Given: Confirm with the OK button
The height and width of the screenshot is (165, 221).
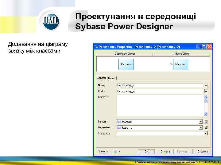Looking at the screenshot, I should coord(146,152).
